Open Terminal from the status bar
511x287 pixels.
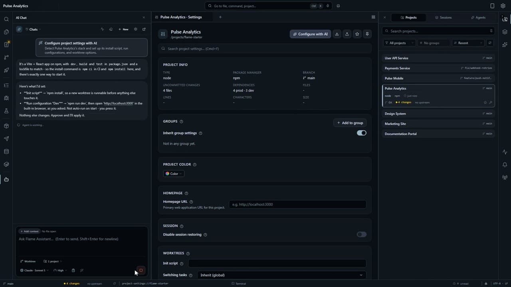click(239, 283)
